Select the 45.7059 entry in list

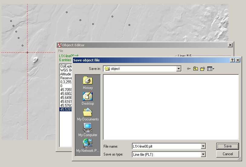click(66, 90)
